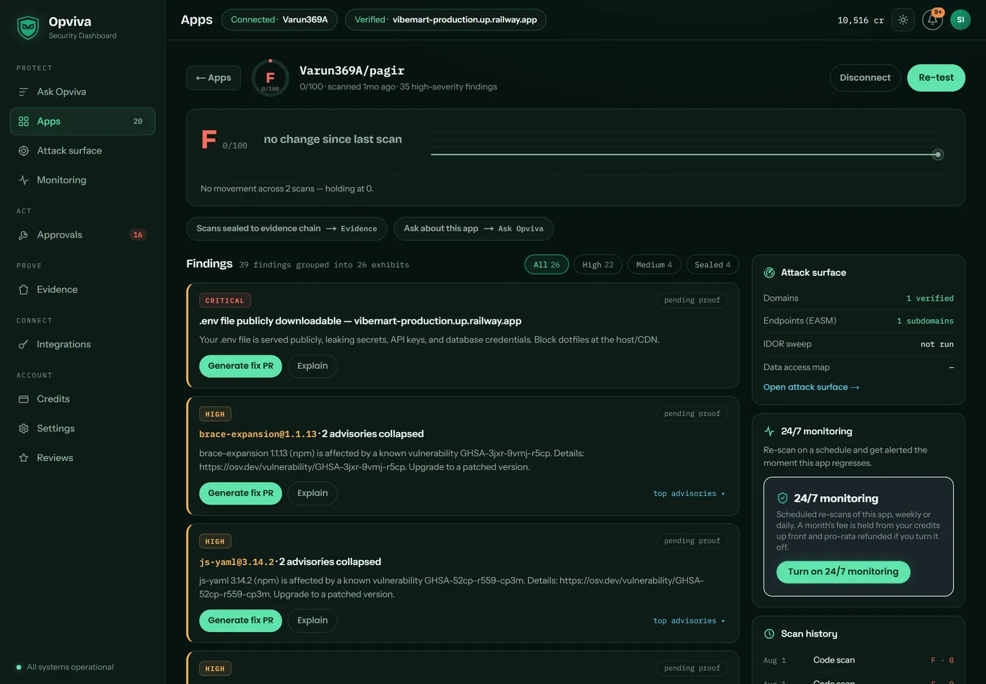The height and width of the screenshot is (684, 986).
Task: Click the 1 subdomains endpoints value
Action: point(925,322)
